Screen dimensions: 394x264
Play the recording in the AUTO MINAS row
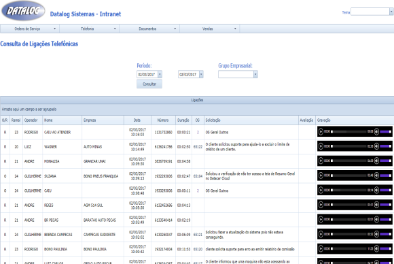click(321, 146)
